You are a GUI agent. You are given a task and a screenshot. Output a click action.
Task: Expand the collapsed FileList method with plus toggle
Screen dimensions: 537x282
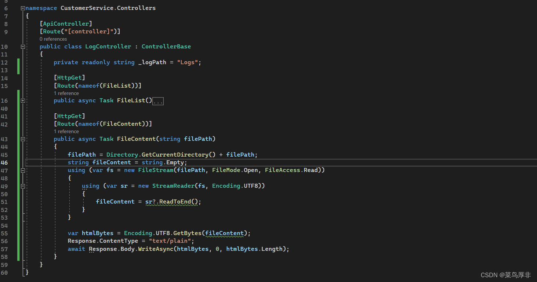pyautogui.click(x=23, y=100)
